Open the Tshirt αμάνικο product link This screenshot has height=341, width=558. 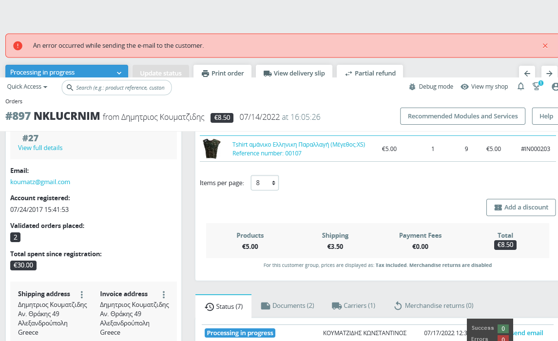click(x=299, y=144)
